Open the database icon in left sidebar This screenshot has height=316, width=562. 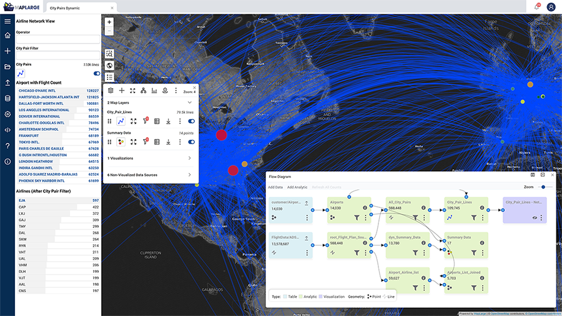(7, 98)
